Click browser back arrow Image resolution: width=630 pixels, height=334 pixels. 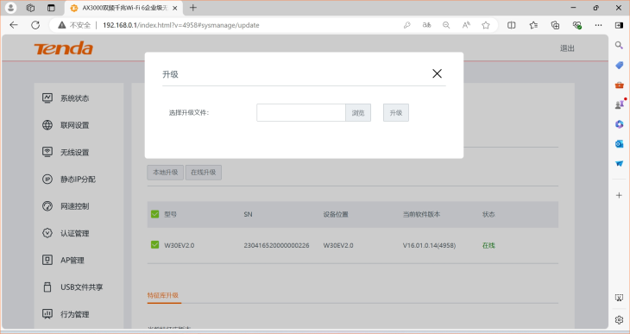coord(14,25)
